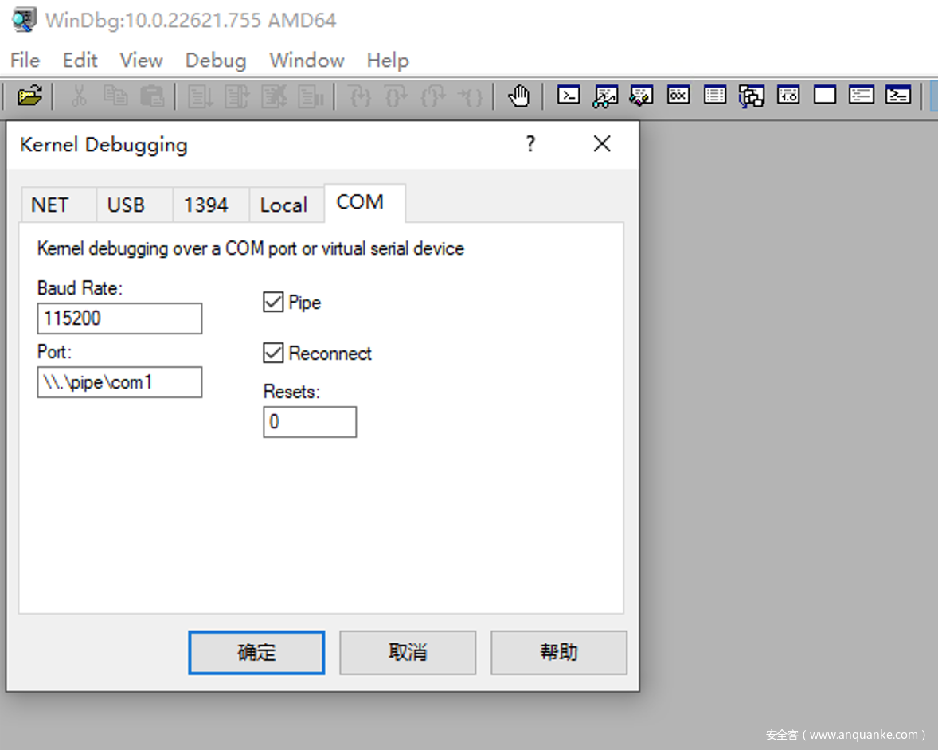Click the Break toolbar icon

(311, 96)
